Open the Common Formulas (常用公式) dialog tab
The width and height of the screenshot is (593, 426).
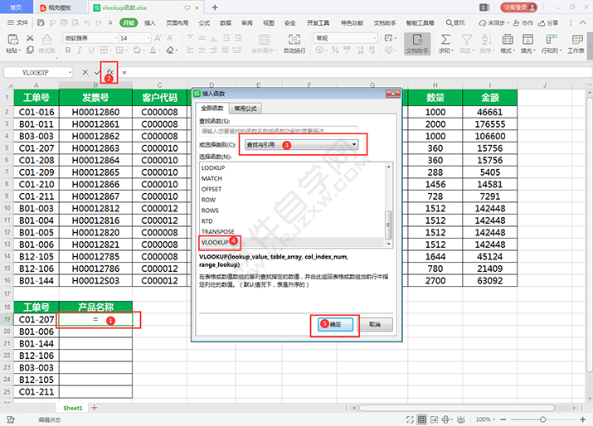click(x=245, y=109)
